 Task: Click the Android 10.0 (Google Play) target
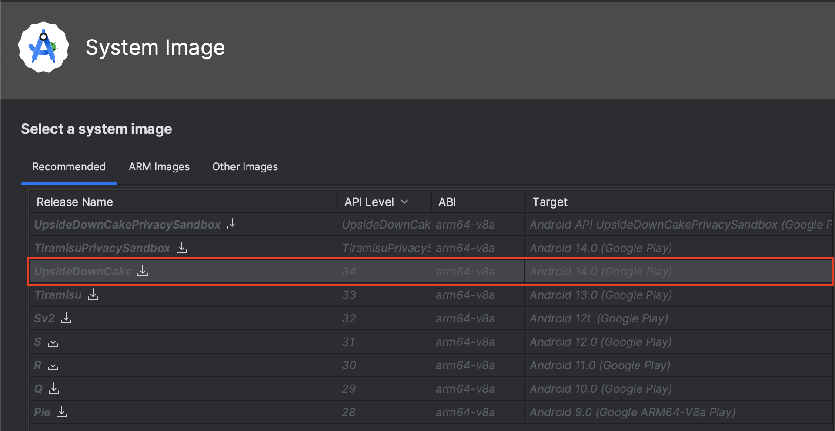pos(601,389)
